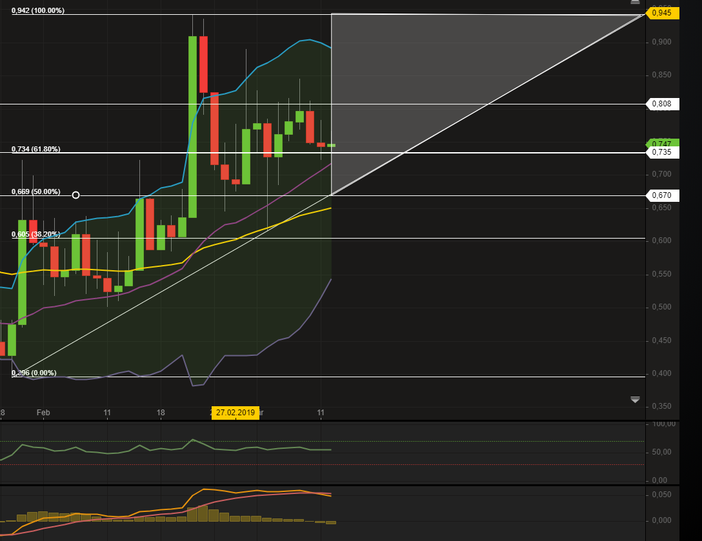Viewport: 702px width, 541px height.
Task: Click the 0,605 (38.20%) Fibonacci label
Action: (x=36, y=234)
